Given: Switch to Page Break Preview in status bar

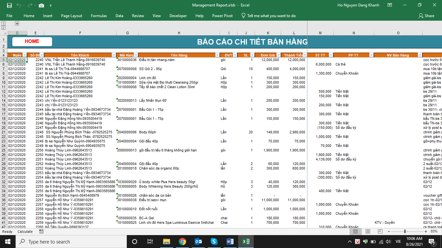Looking at the screenshot, I should pos(380,232).
